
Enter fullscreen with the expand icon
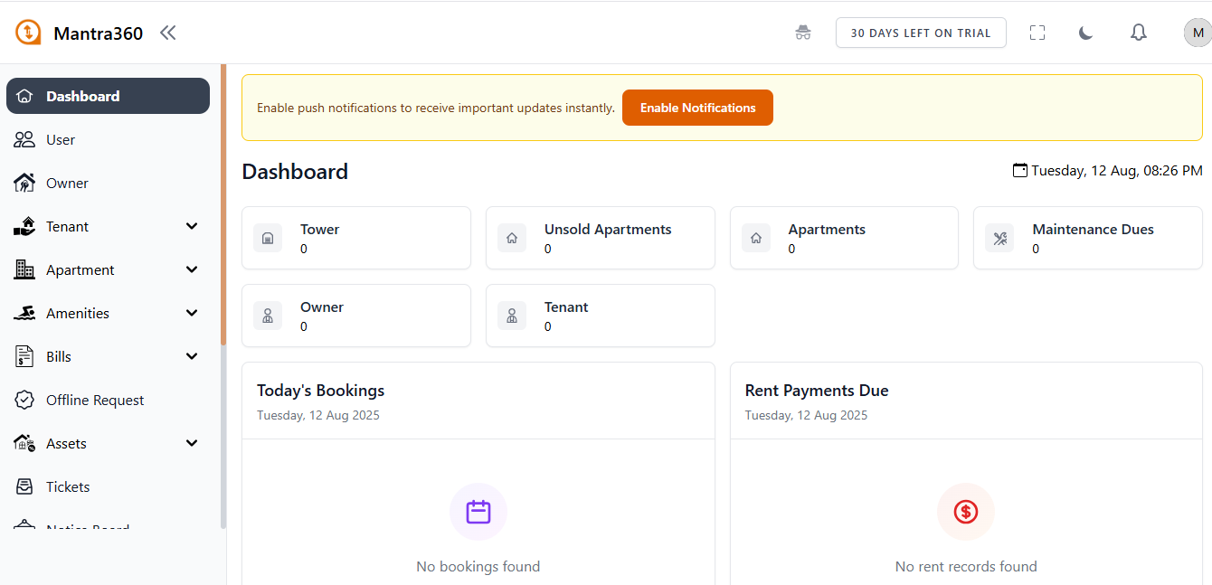[1037, 32]
